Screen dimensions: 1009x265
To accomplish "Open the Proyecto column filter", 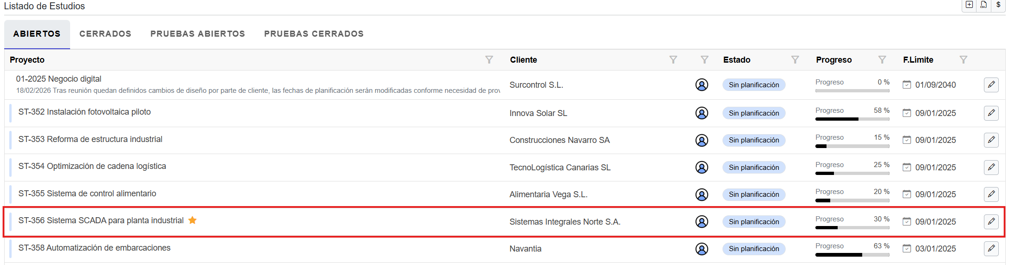I will coord(489,60).
